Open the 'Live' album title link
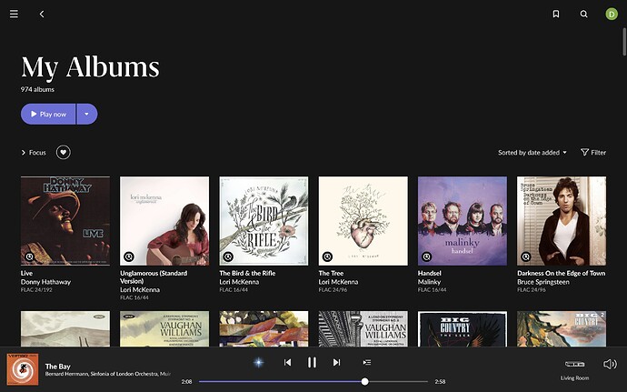 coord(26,273)
